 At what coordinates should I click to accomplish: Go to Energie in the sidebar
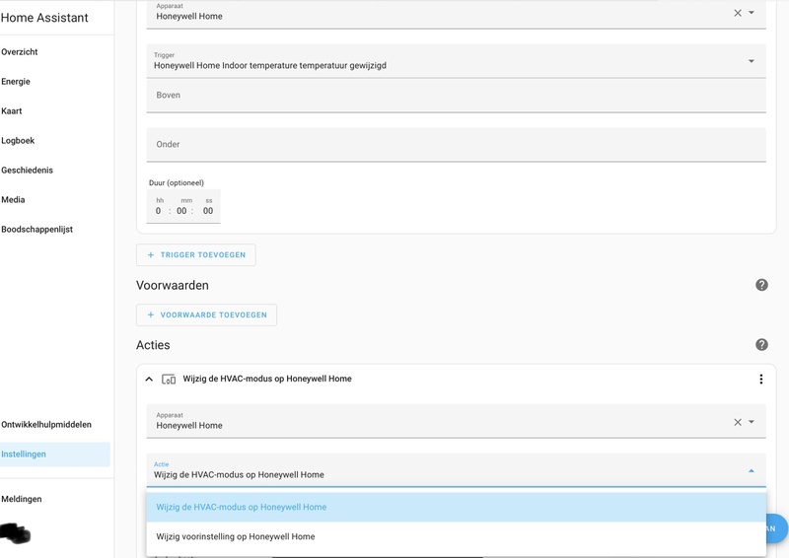(x=16, y=82)
